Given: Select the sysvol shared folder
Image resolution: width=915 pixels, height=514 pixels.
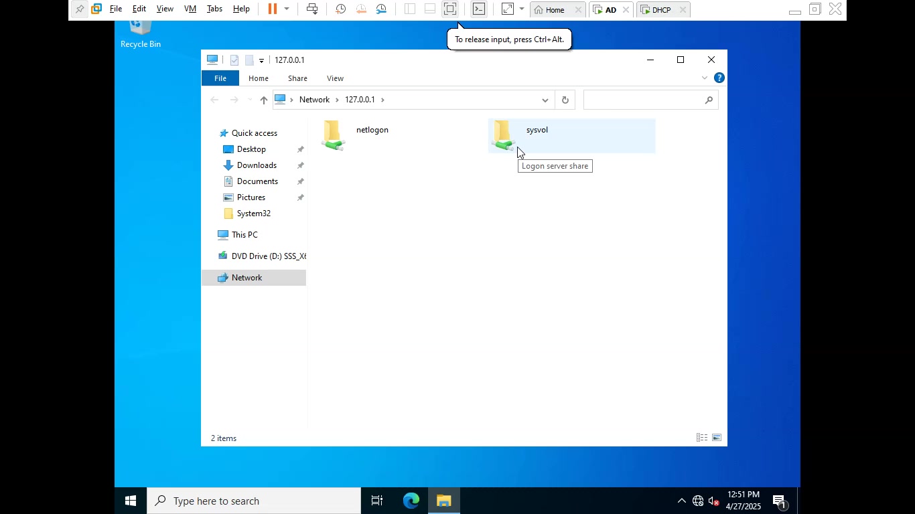Looking at the screenshot, I should [x=572, y=136].
